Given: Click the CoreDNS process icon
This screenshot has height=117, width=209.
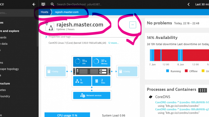Looking at the screenshot, I should [151, 97].
